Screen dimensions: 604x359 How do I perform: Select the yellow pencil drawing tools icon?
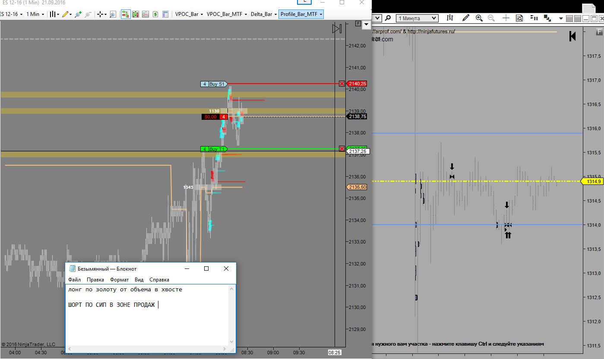[66, 14]
